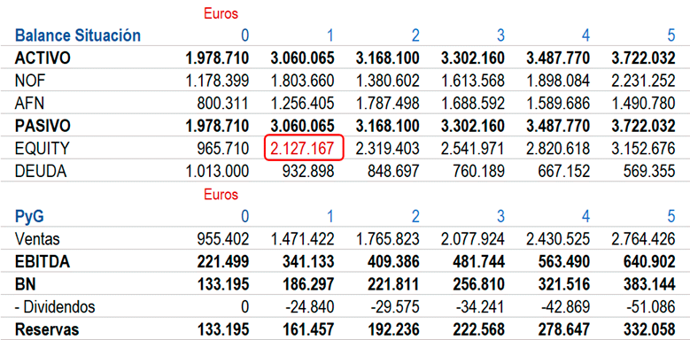Click the Reservas row label
690x340 pixels.
[47, 330]
